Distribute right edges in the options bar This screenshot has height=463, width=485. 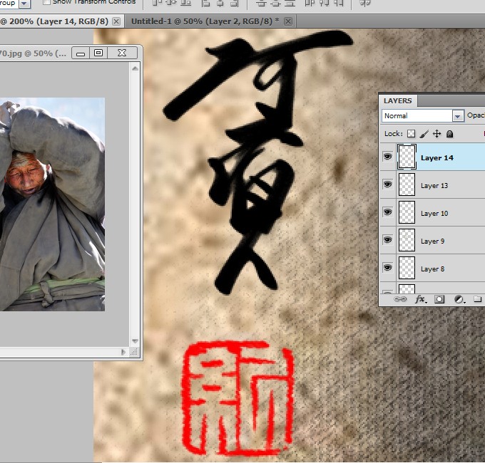(338, 3)
